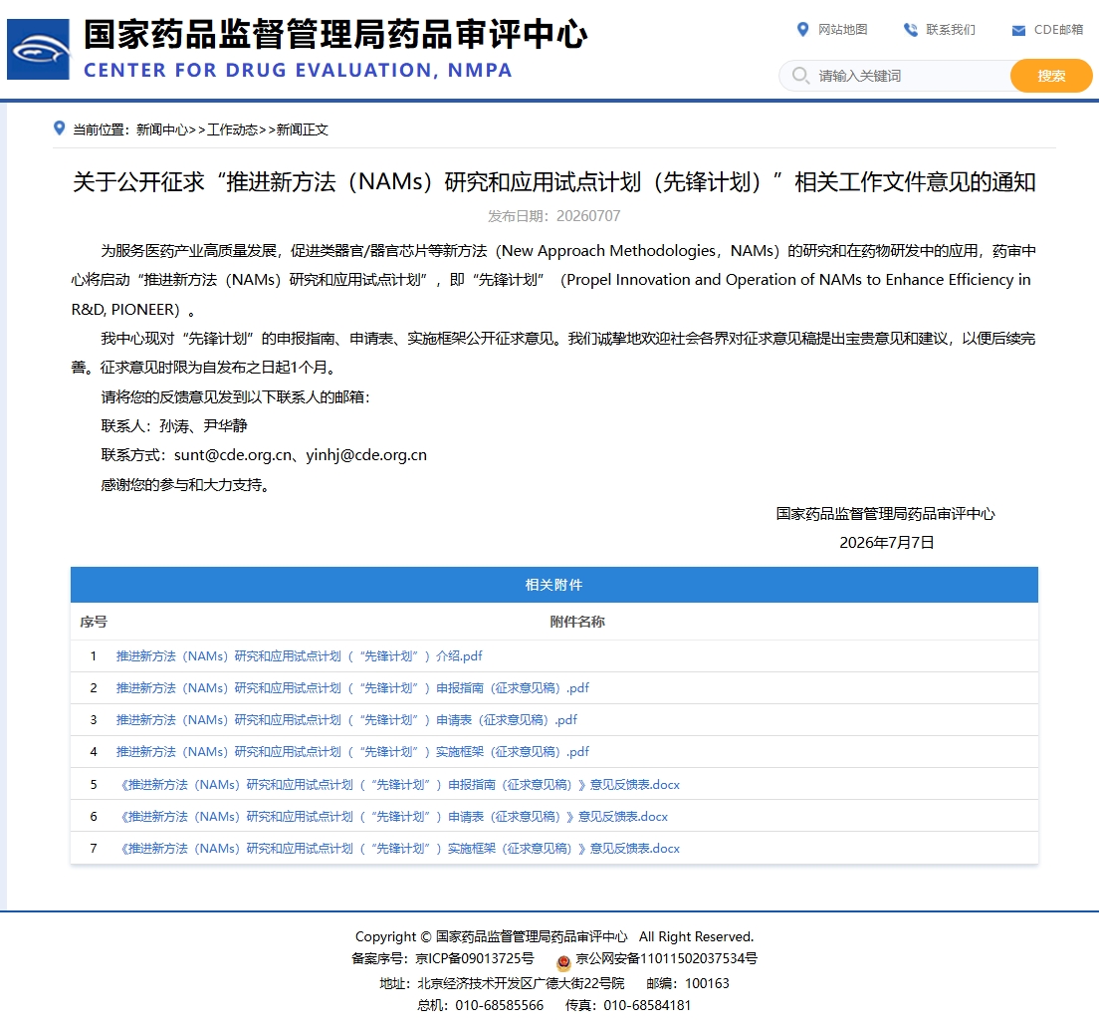Open the 网站地图 link

pyautogui.click(x=842, y=30)
